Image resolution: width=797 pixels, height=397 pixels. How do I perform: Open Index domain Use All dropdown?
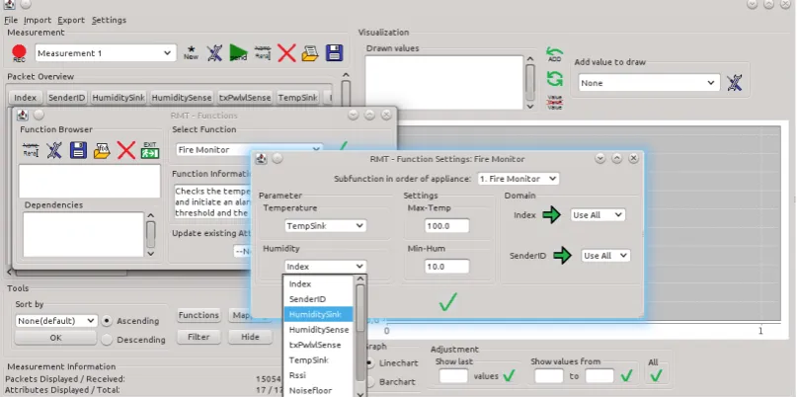click(598, 215)
